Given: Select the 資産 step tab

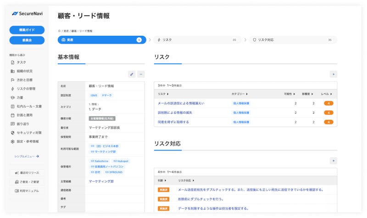Looking at the screenshot, I should tap(102, 40).
